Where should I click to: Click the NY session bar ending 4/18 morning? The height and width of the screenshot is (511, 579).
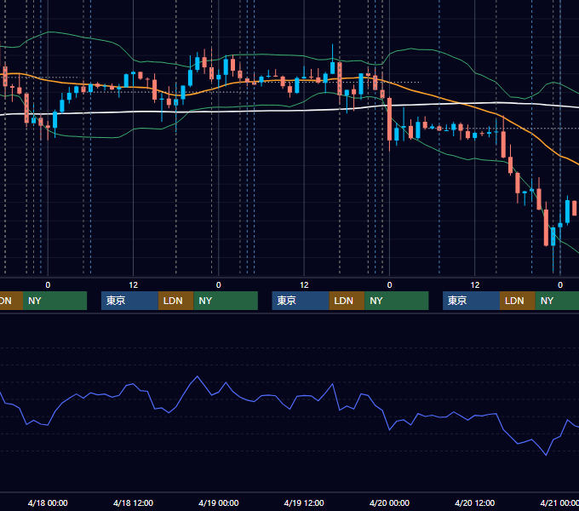coord(54,301)
